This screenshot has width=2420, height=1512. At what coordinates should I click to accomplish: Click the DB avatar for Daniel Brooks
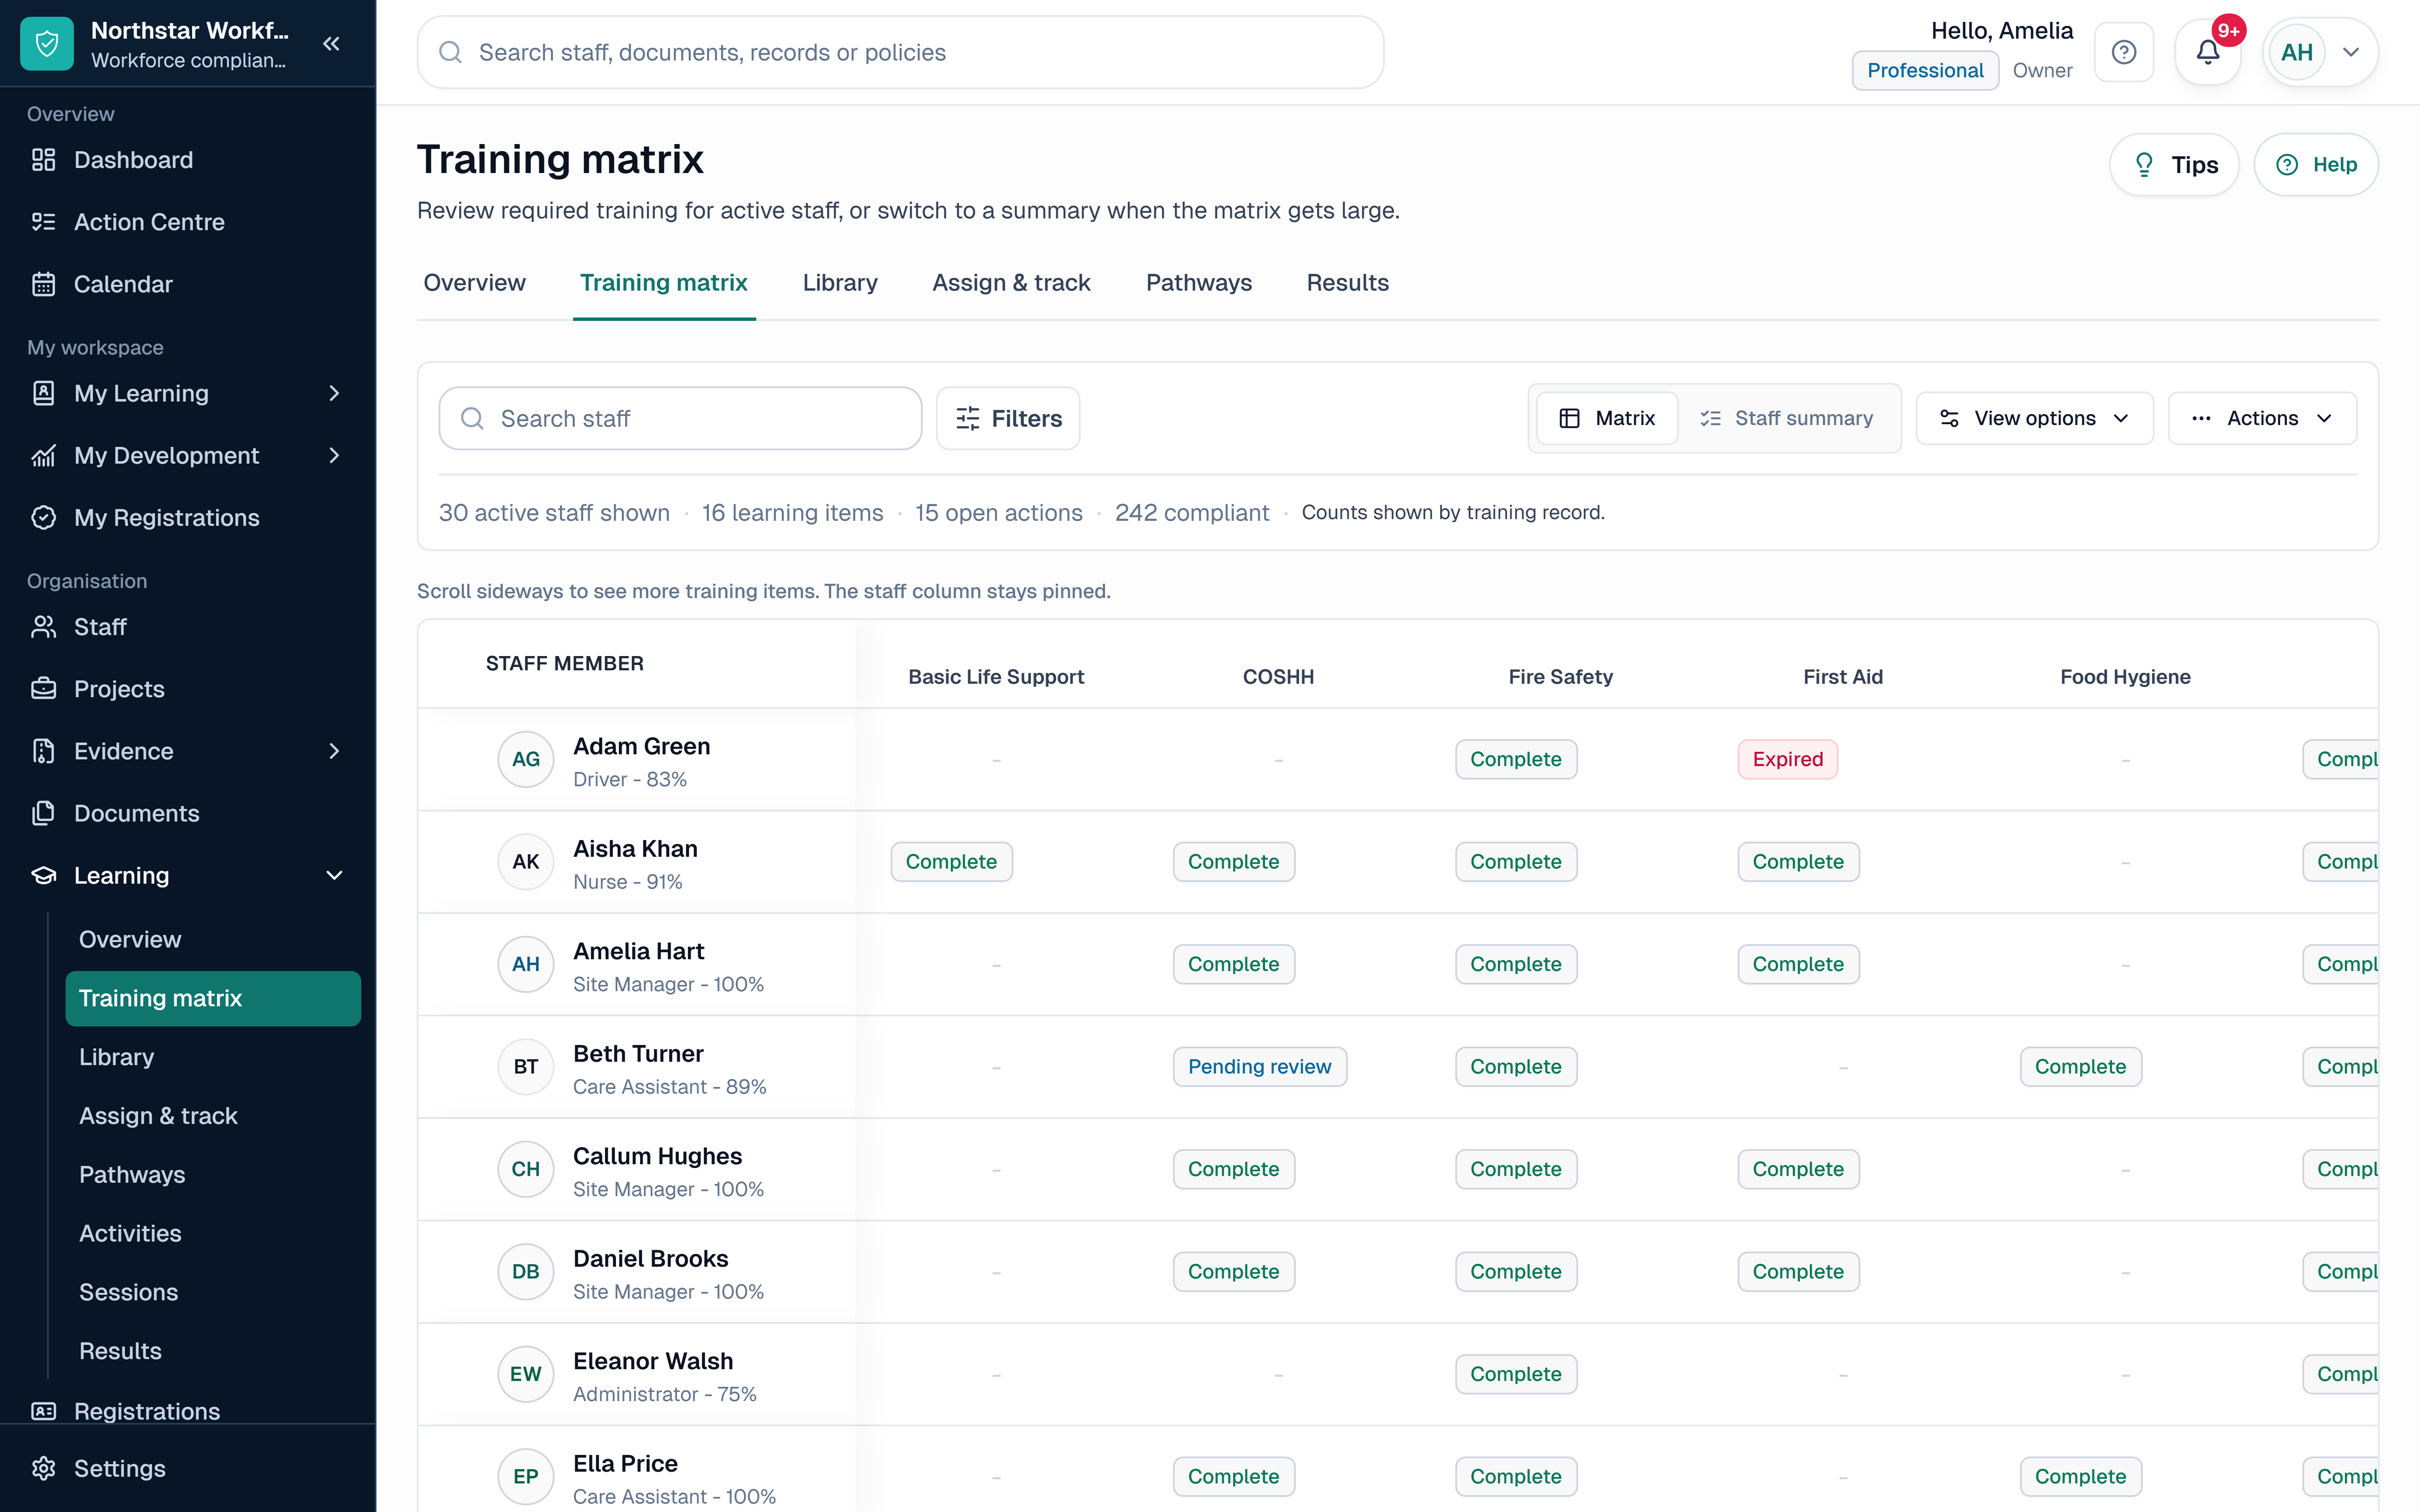(526, 1272)
